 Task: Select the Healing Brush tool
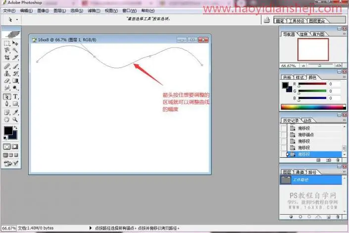pos(6,66)
